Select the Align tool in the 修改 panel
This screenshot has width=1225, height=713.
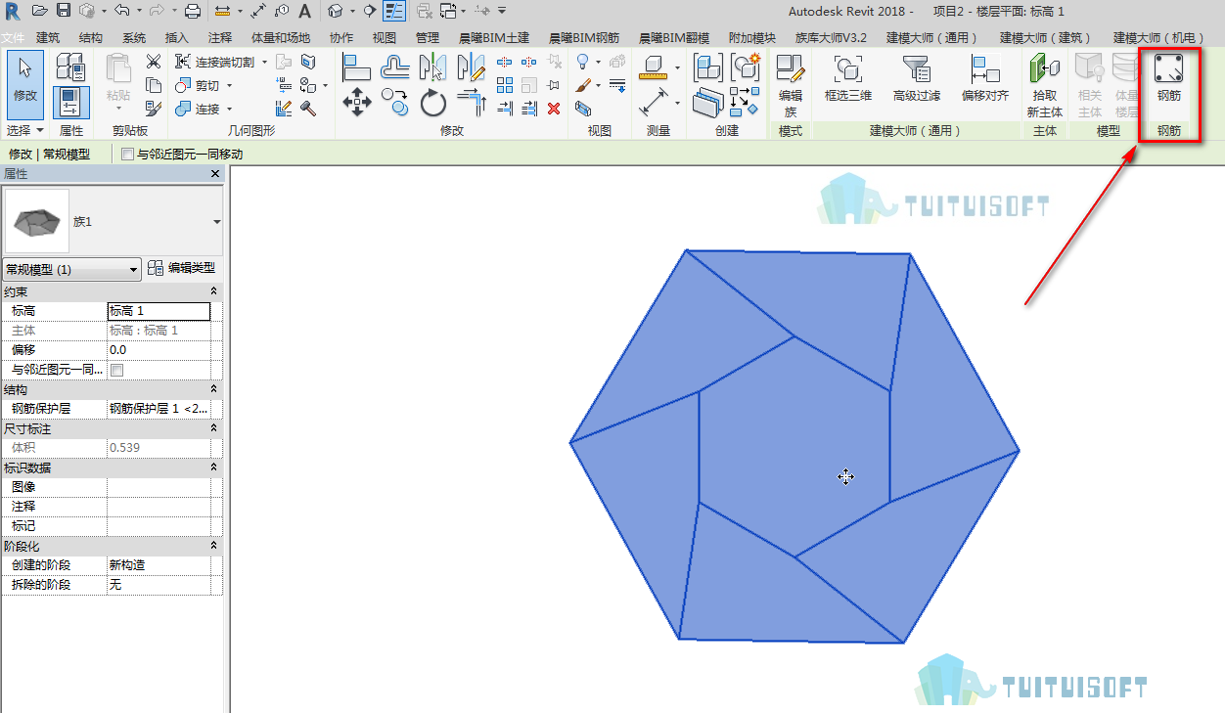356,67
